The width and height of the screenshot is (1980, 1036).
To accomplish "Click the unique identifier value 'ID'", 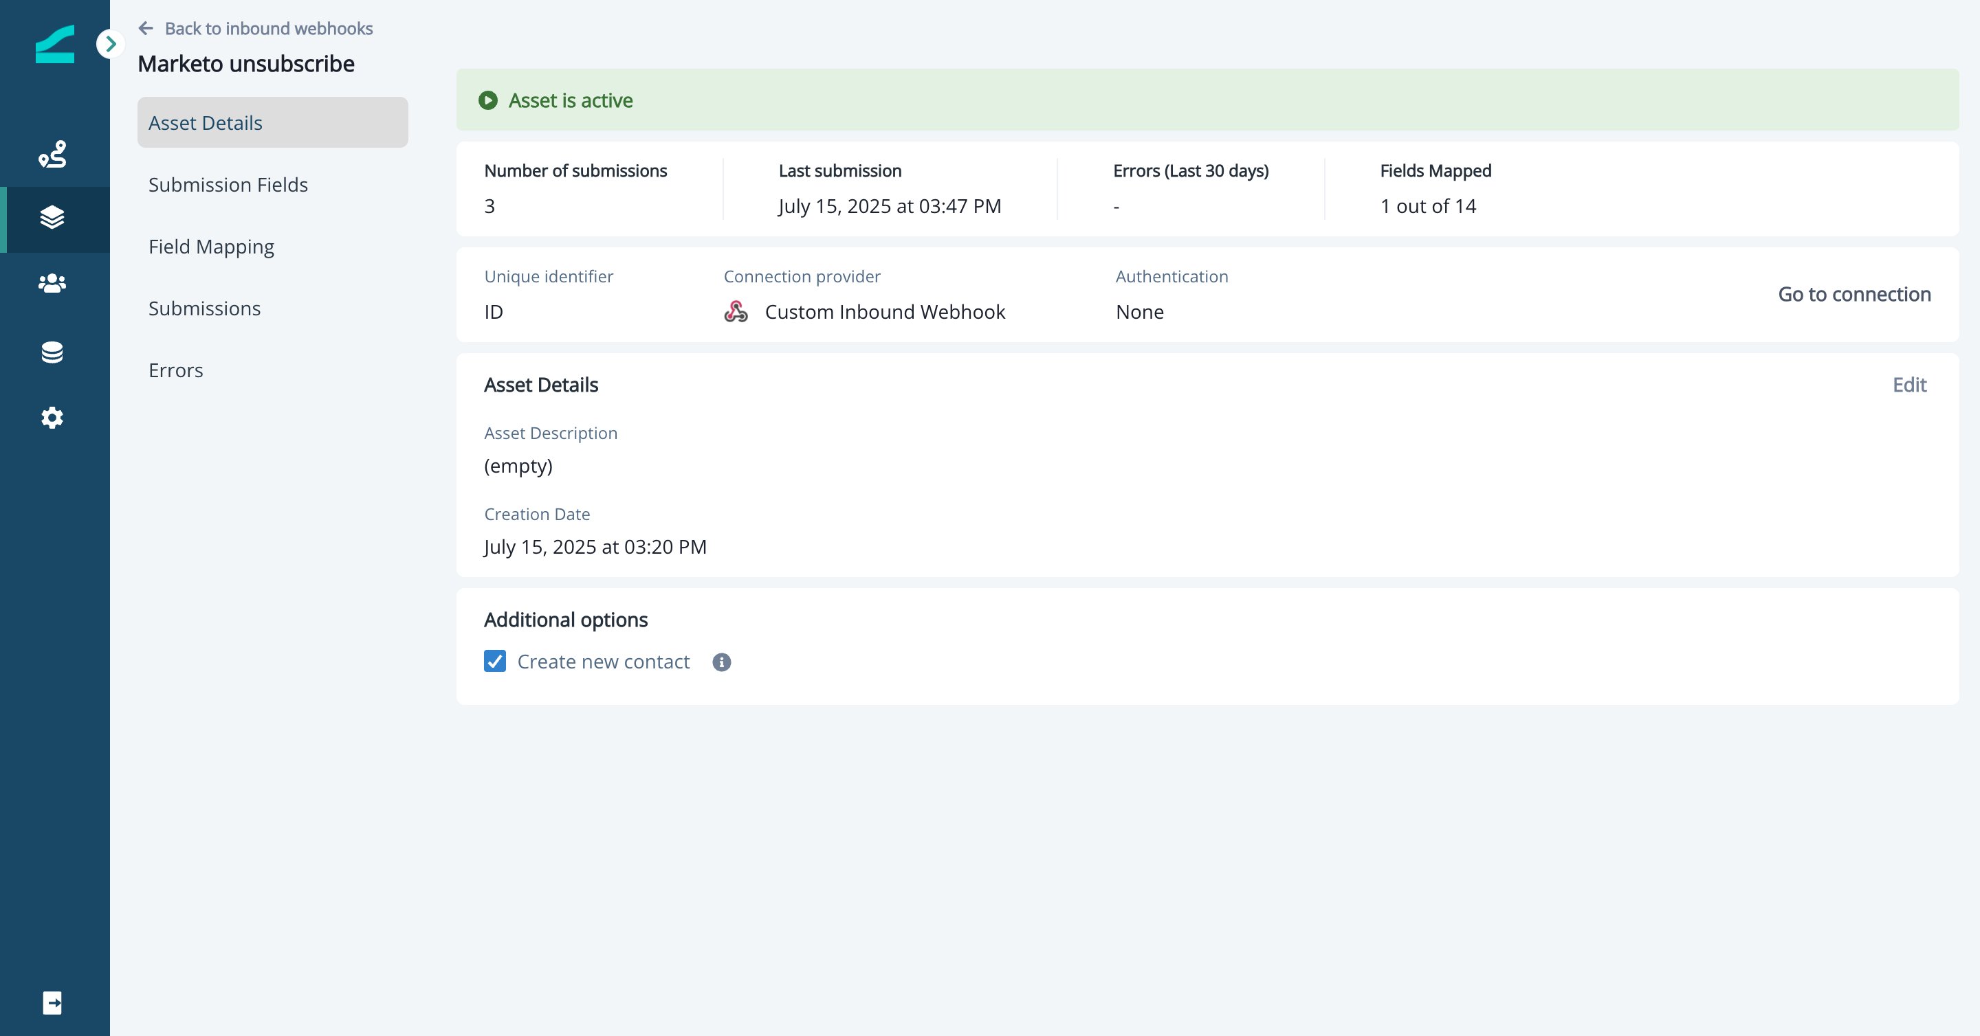I will click(x=494, y=312).
